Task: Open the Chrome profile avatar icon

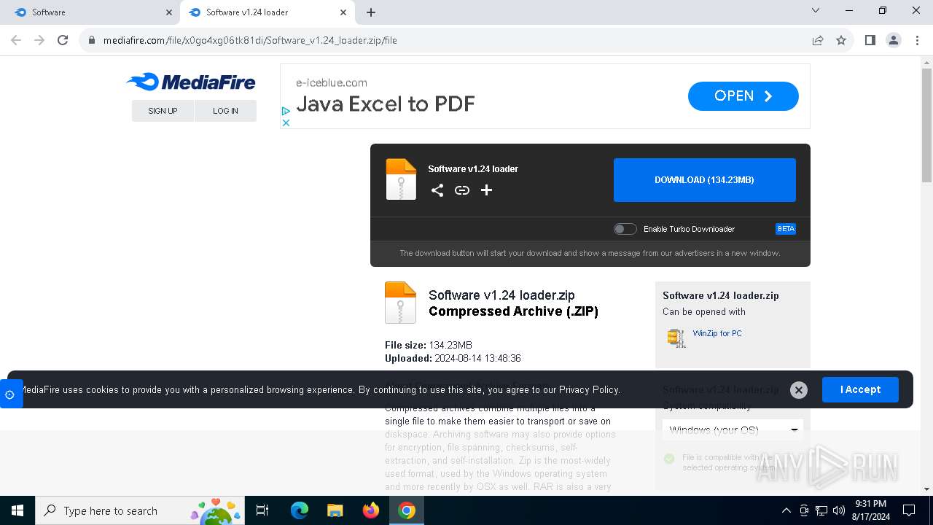Action: (894, 40)
